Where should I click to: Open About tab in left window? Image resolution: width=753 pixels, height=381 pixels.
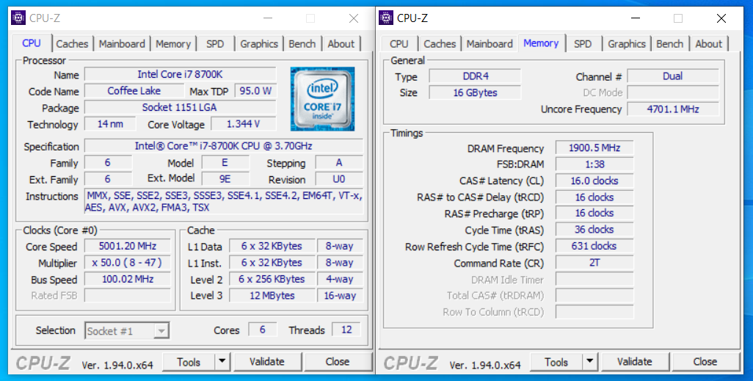tap(341, 44)
